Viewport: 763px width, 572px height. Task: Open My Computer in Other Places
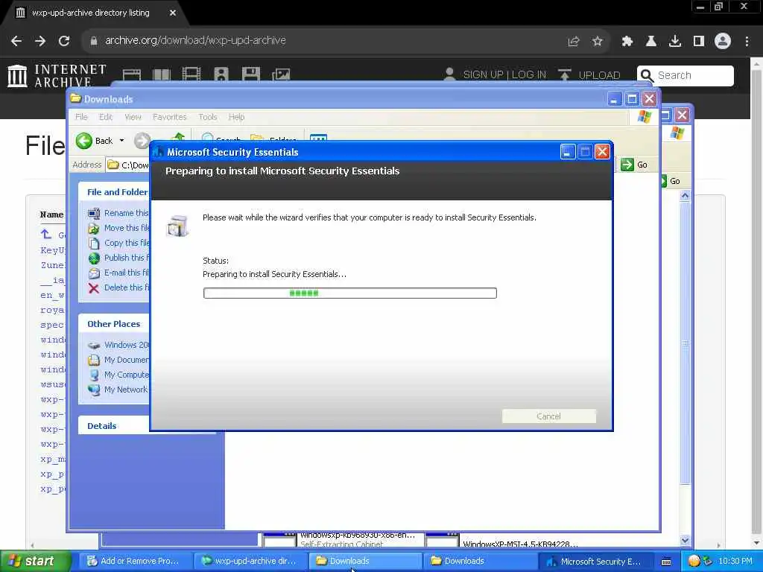pos(120,375)
